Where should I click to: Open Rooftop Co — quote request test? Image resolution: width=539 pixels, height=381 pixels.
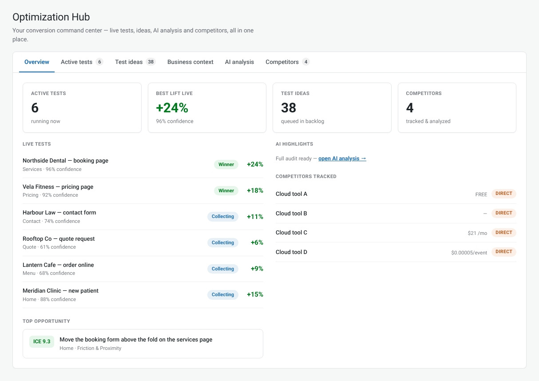click(x=143, y=243)
